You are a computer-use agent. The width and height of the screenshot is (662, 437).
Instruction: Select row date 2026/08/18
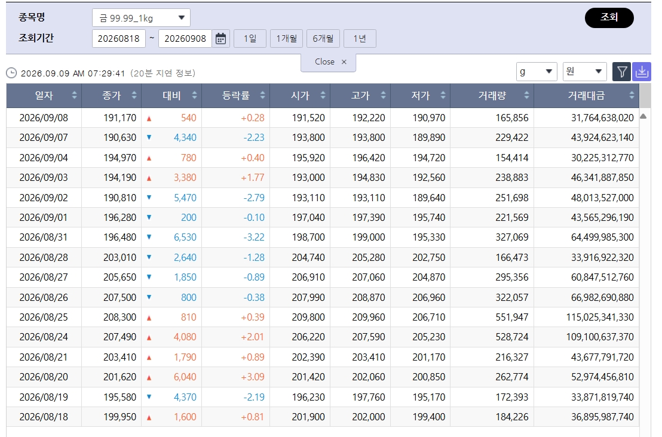coord(44,417)
